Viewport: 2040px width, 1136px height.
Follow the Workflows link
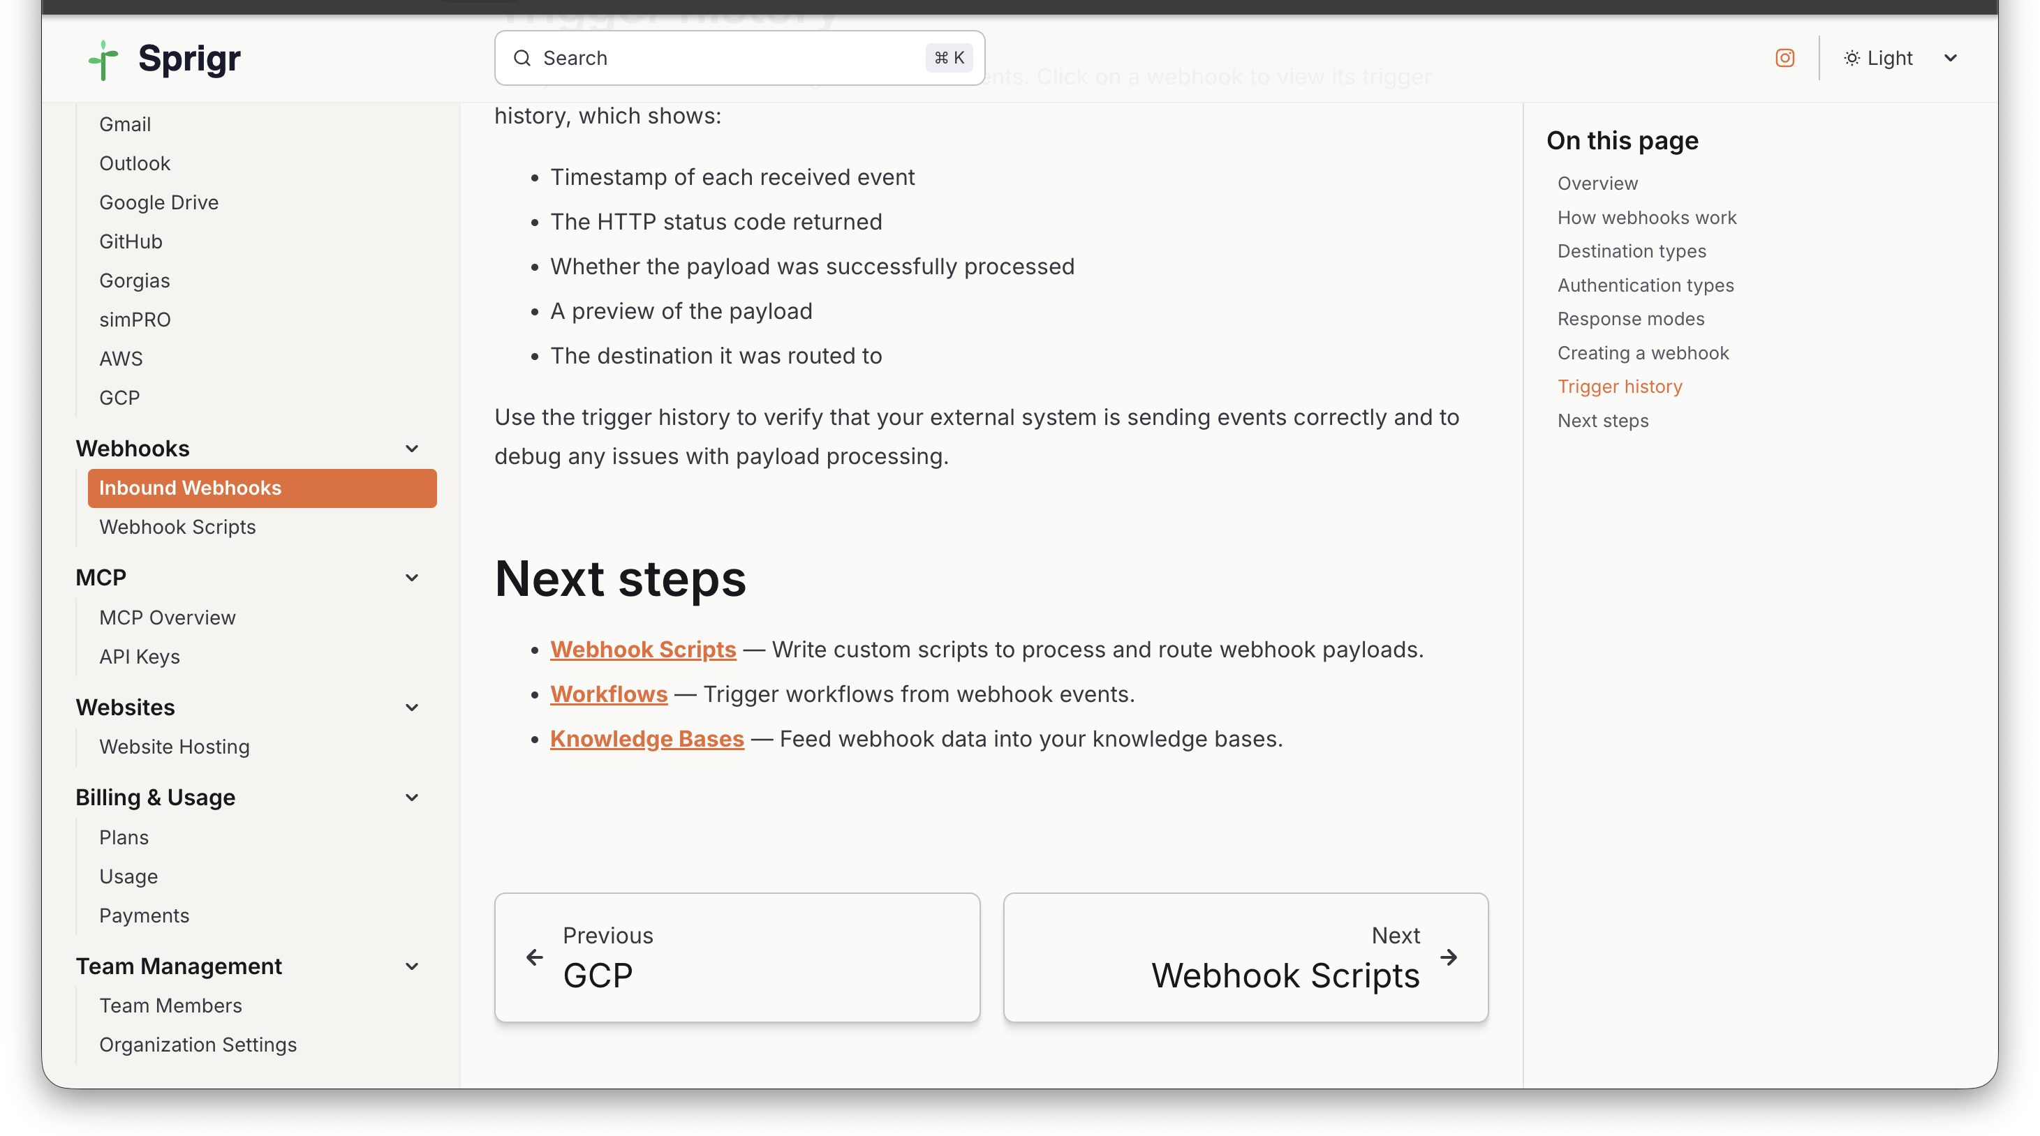(608, 694)
